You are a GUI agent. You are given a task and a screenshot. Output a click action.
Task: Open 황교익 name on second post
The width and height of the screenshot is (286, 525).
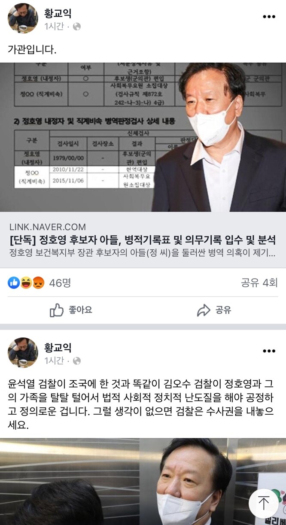(58, 347)
